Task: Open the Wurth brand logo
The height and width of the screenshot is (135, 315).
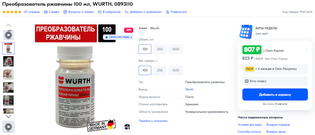Action: 143,28
